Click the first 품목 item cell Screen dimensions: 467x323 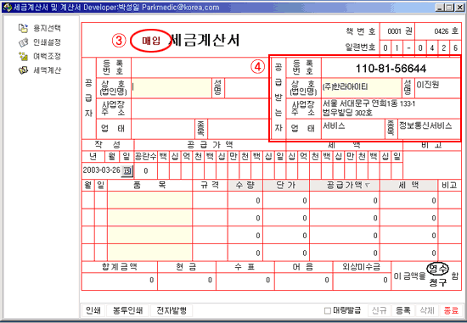coord(149,200)
